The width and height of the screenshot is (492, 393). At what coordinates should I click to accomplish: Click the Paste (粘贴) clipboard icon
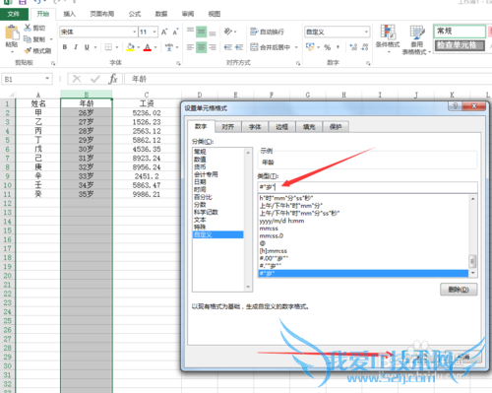point(12,33)
